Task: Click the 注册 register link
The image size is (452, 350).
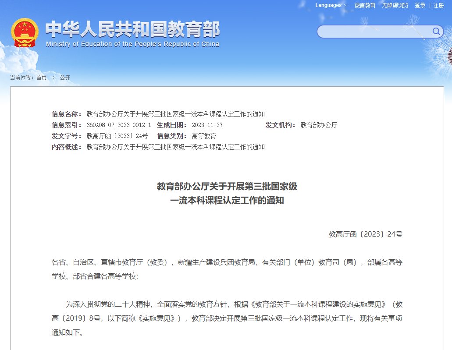Action: pyautogui.click(x=438, y=5)
